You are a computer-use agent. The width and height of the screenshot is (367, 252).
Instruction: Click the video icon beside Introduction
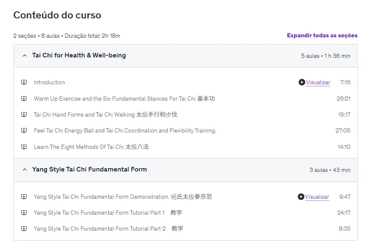24,82
